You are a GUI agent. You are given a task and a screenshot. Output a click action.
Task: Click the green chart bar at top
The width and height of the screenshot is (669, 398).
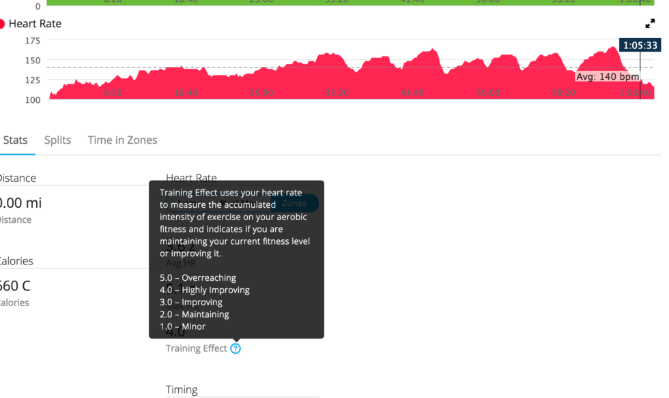click(350, 2)
